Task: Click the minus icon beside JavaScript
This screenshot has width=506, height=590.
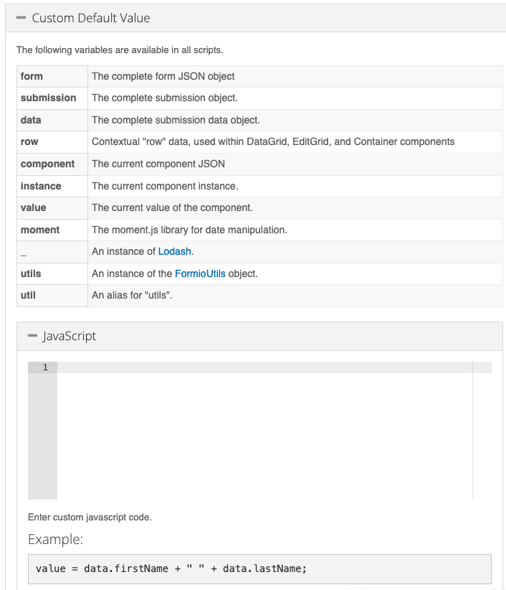Action: click(x=32, y=336)
